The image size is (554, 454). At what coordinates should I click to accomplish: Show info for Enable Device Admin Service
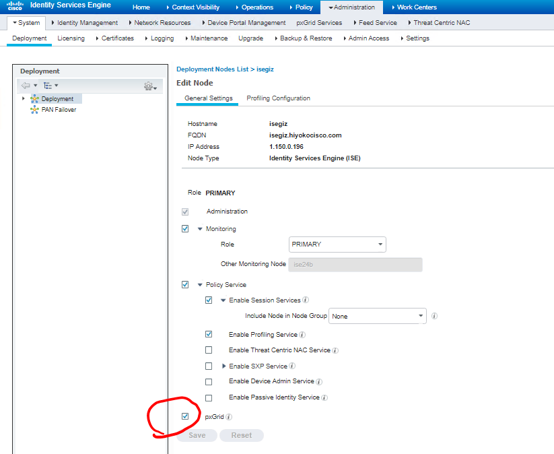tap(319, 381)
